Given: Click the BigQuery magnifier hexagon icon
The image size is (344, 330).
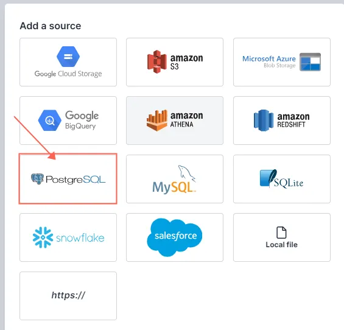Looking at the screenshot, I should coord(49,121).
